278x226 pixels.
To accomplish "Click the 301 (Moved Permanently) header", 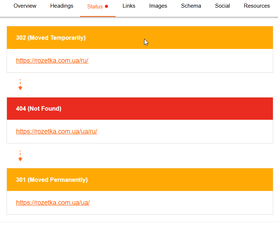I will [140, 180].
